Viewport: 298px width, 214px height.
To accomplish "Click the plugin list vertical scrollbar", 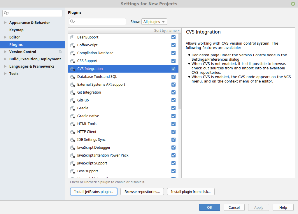I will tap(180, 71).
